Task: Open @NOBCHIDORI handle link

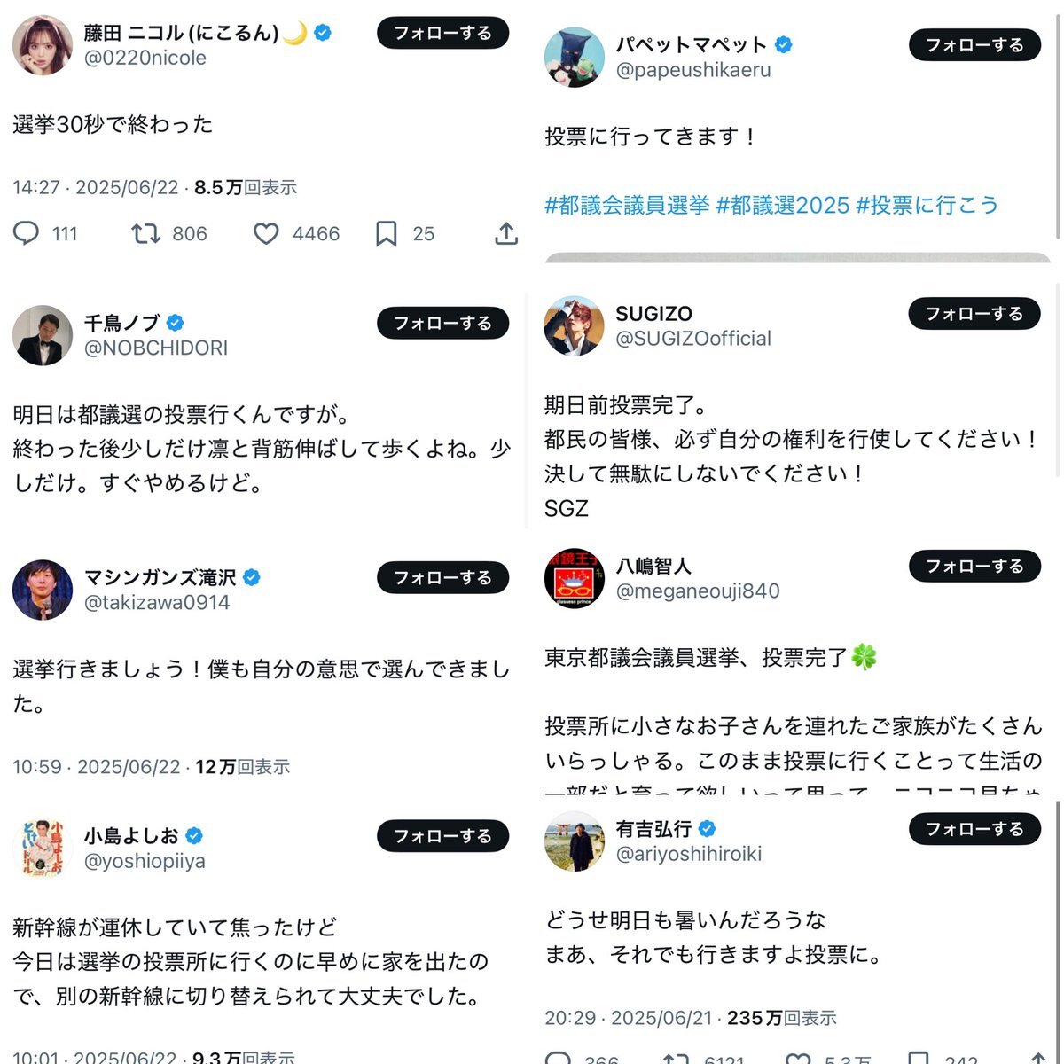Action: pyautogui.click(x=156, y=348)
